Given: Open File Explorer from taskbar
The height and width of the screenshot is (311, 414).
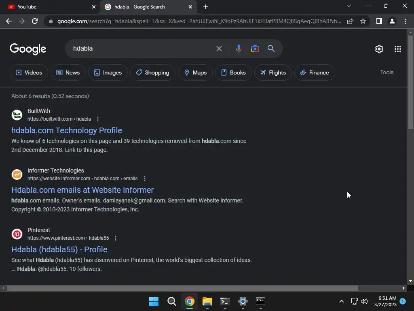Looking at the screenshot, I should tap(207, 301).
